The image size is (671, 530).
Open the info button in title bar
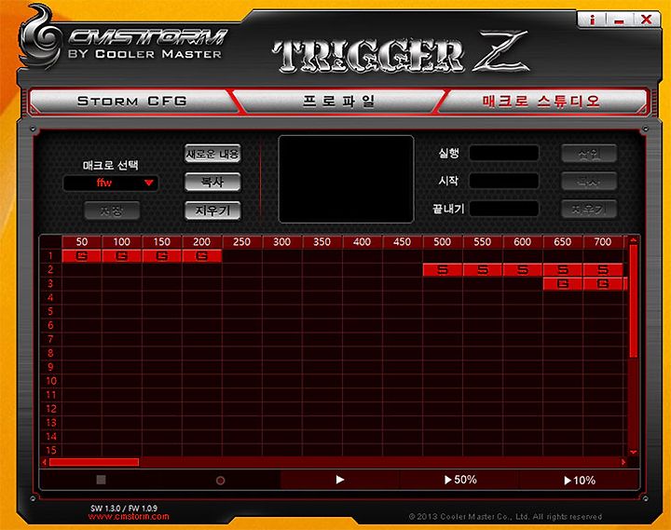[593, 20]
